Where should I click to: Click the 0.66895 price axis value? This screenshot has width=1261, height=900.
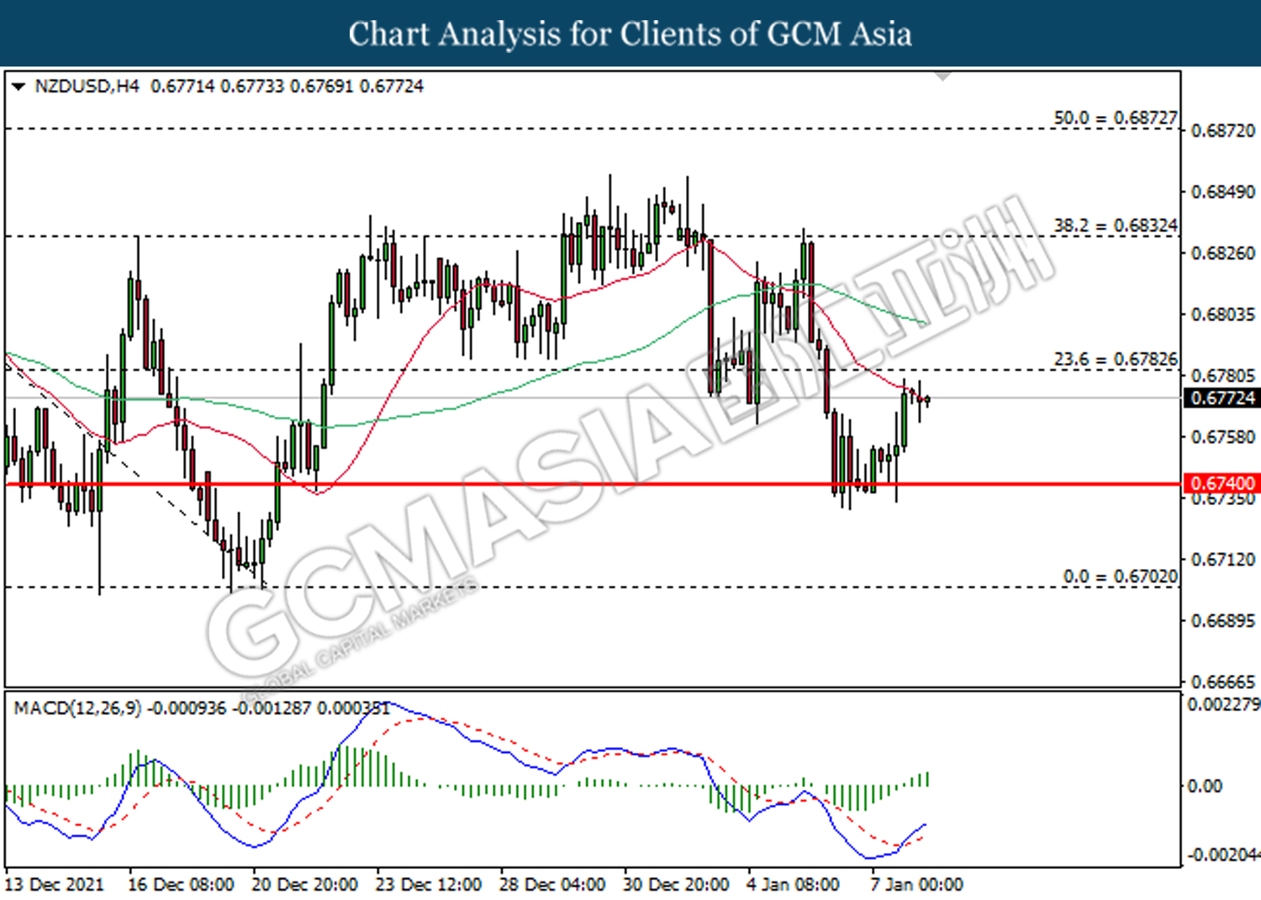click(1223, 621)
